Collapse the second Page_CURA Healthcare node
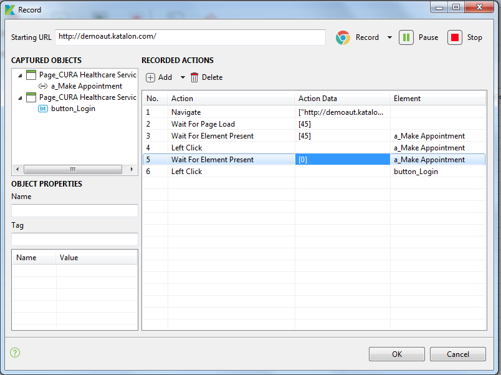 coord(20,98)
